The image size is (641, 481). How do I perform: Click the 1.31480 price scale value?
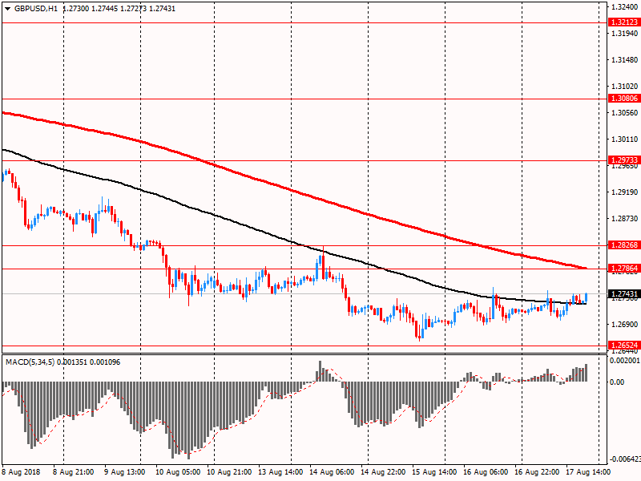[x=625, y=59]
